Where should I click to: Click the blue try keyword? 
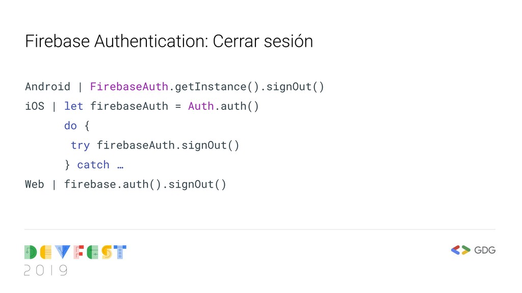click(x=80, y=145)
